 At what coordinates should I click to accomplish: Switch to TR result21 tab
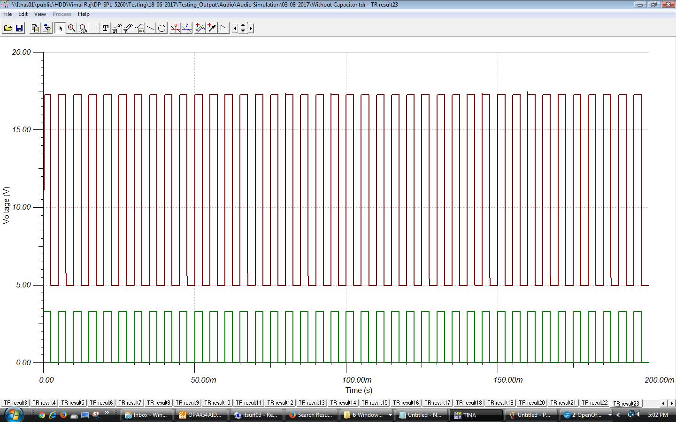(563, 403)
